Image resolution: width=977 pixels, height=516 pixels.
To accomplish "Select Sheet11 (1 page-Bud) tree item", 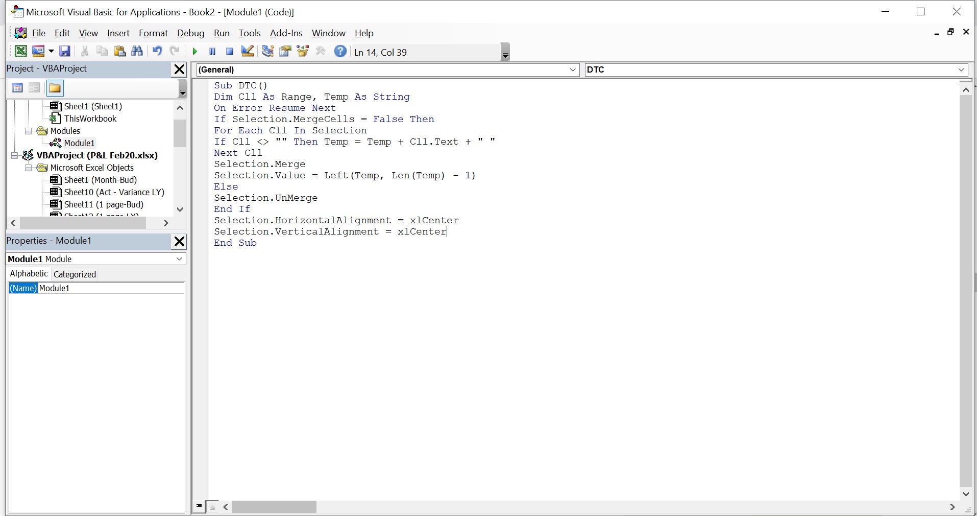I will tap(104, 205).
